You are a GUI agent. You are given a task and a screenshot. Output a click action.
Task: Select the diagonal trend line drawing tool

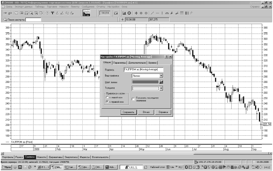click(152, 13)
